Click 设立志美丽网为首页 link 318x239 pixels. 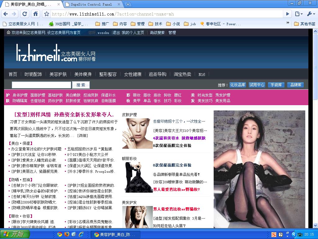[64, 32]
